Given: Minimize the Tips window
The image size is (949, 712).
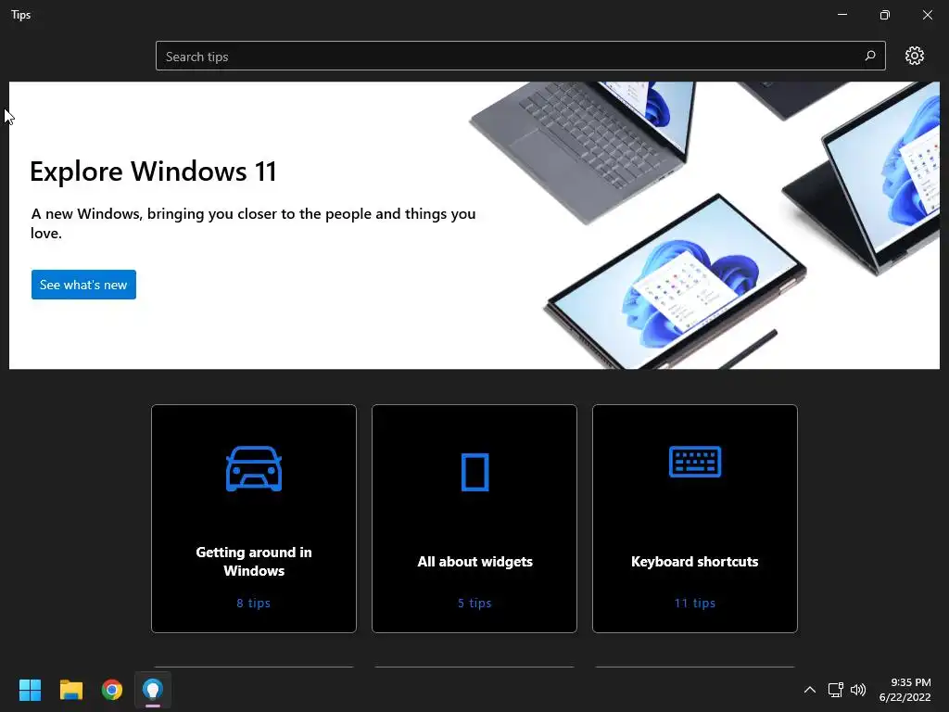Looking at the screenshot, I should coord(841,15).
